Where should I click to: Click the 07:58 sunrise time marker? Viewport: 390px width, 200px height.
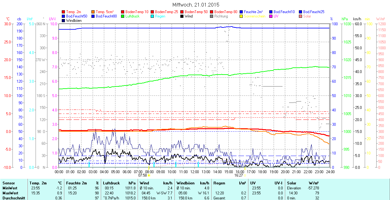tap(142, 175)
